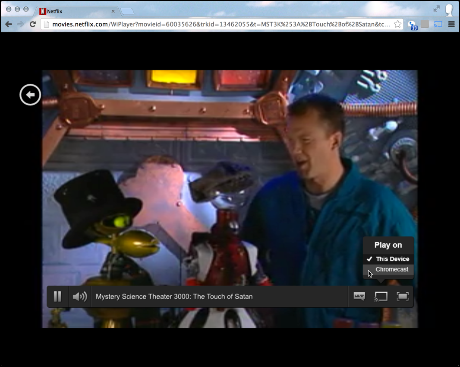Switch to the Netflix tab
Image resolution: width=460 pixels, height=367 pixels.
tap(77, 11)
